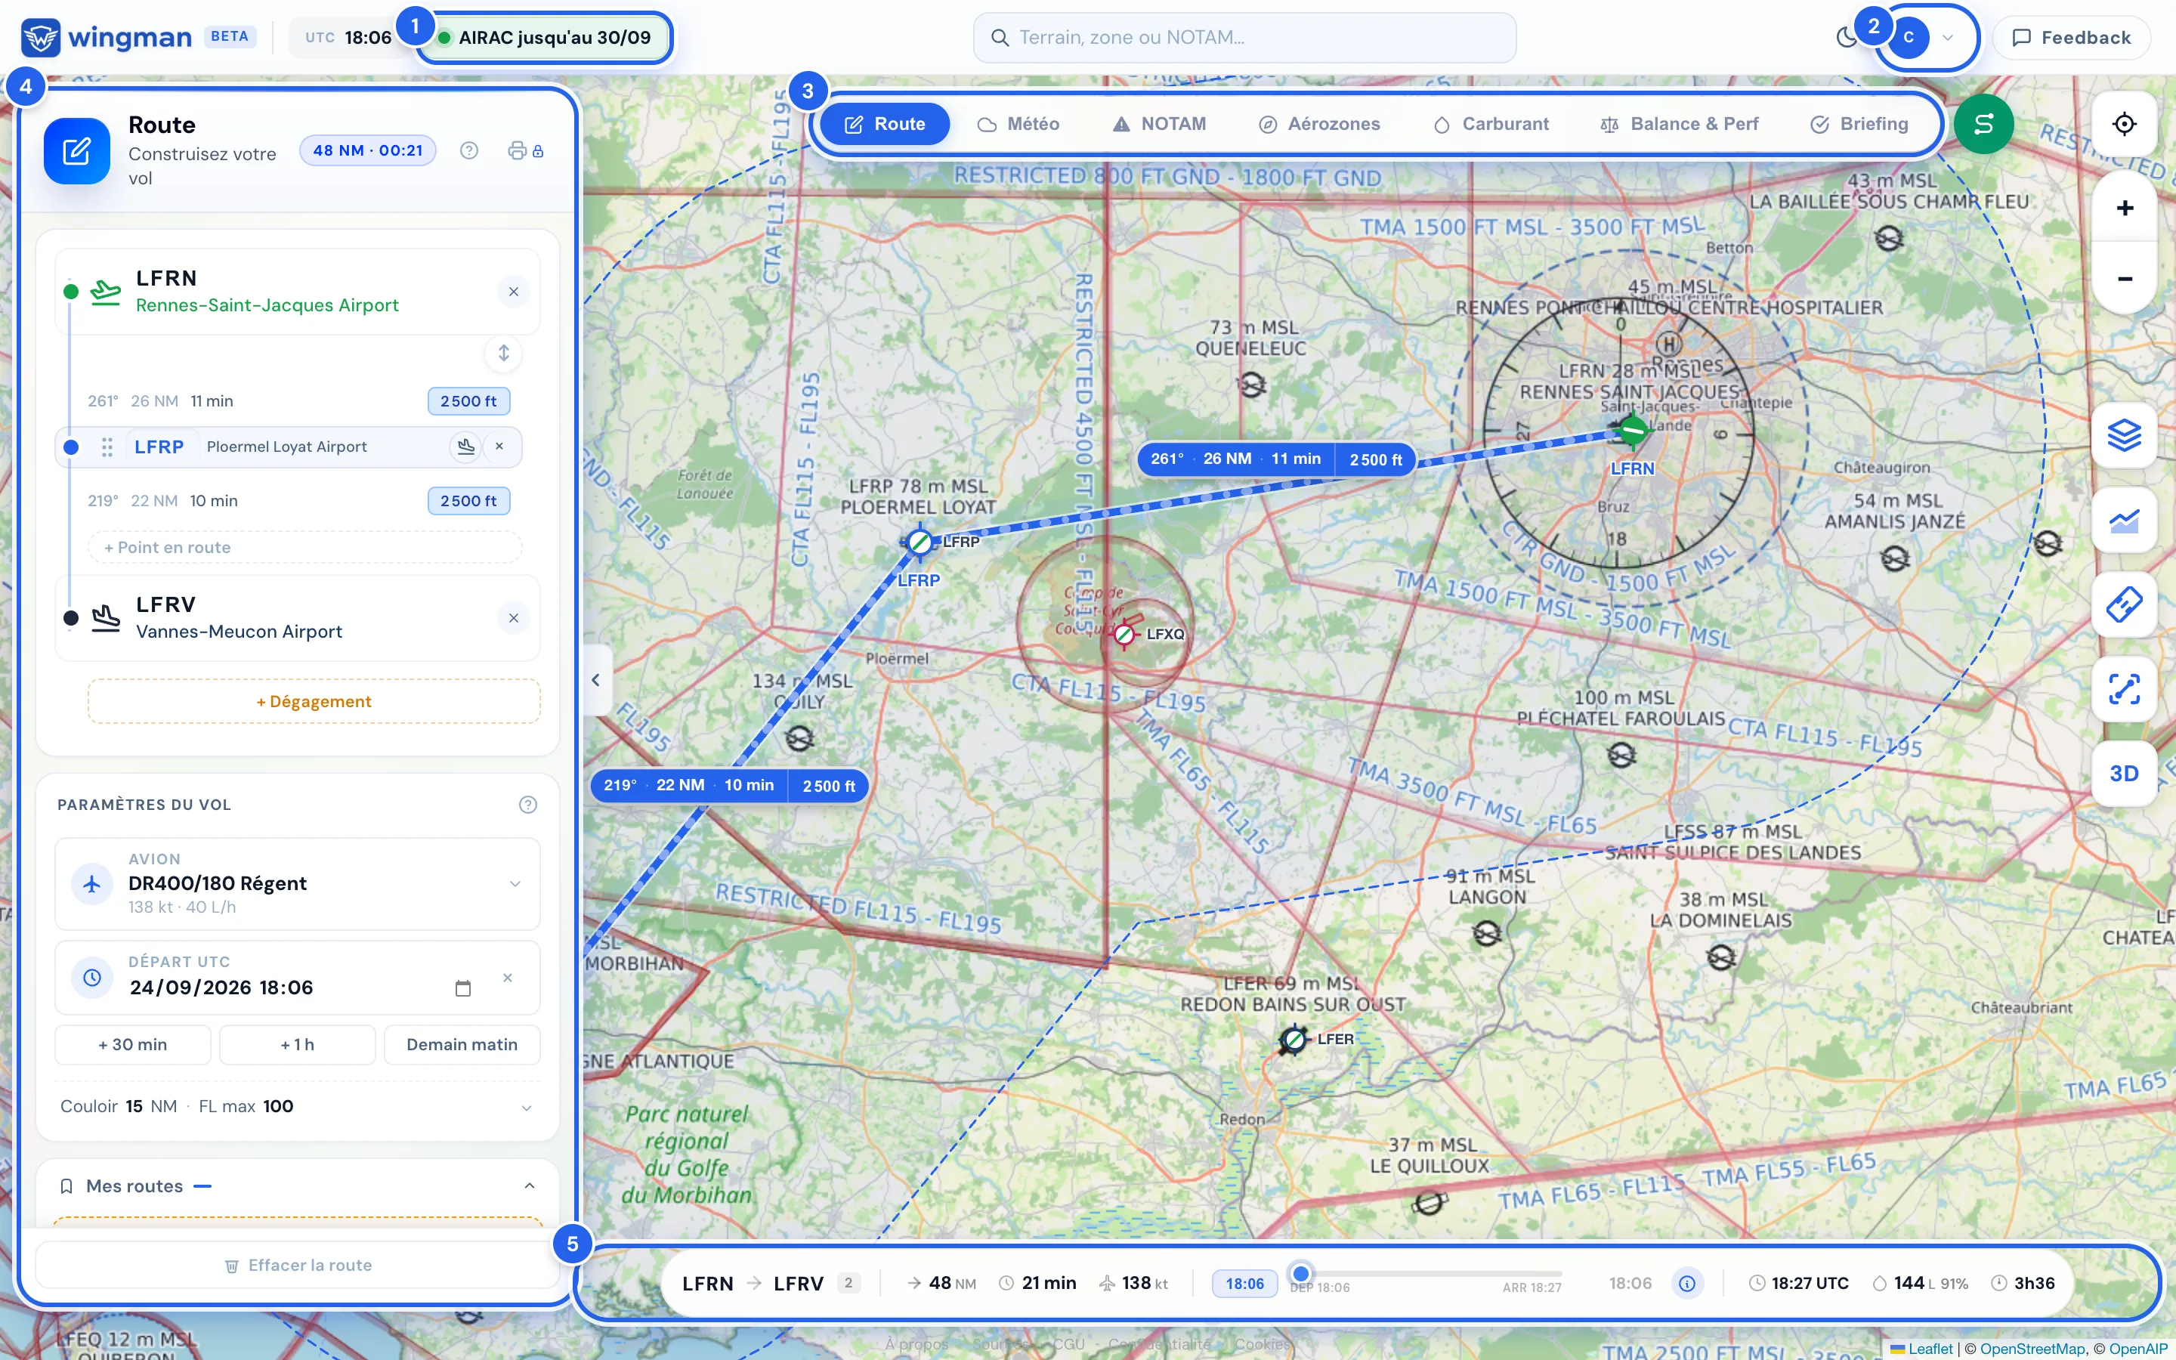Open the departure date calendar icon

pos(463,988)
